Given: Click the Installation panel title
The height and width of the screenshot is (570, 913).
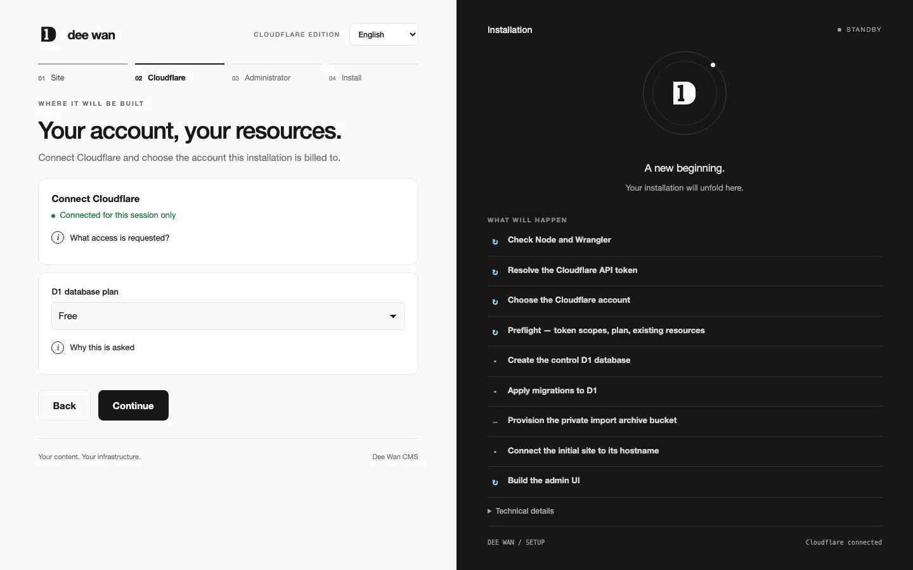Looking at the screenshot, I should (510, 30).
